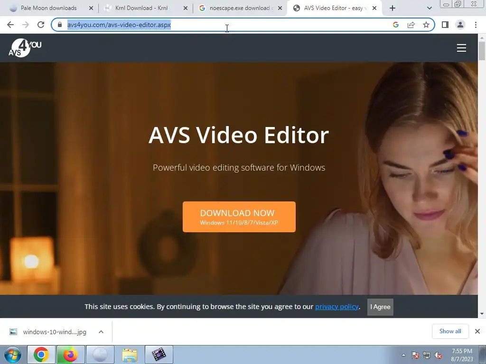Image resolution: width=486 pixels, height=364 pixels.
Task: Toggle the browser side panel
Action: click(445, 25)
